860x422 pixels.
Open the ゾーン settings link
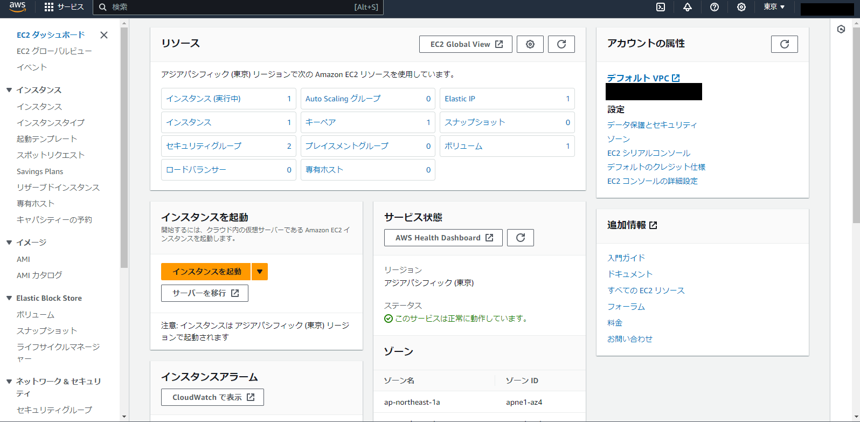point(619,139)
